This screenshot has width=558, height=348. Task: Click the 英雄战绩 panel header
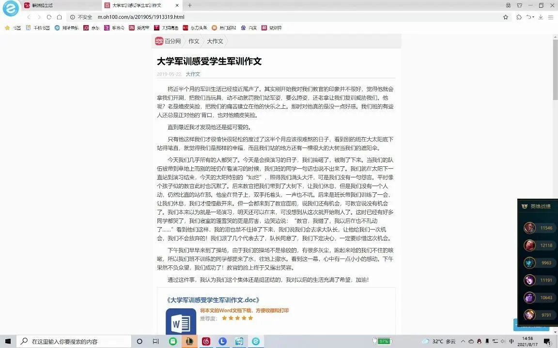click(537, 206)
